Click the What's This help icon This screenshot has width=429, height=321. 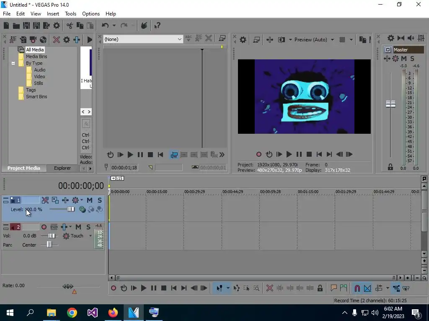(158, 25)
